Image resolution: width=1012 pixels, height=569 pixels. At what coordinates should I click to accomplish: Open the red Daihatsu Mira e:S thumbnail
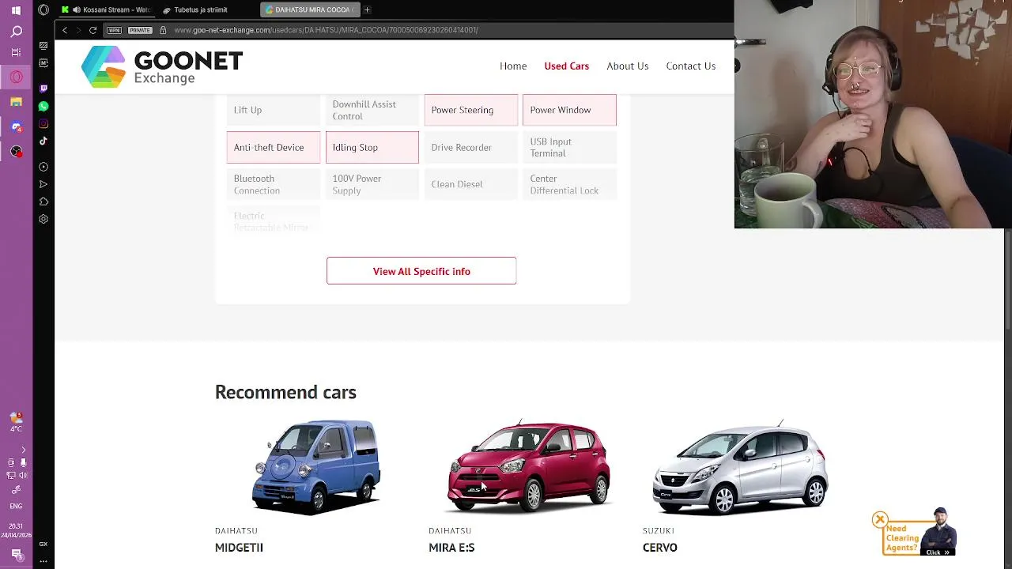tap(529, 467)
